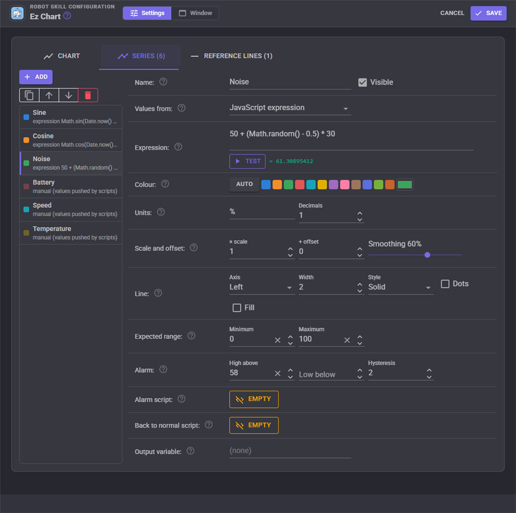The width and height of the screenshot is (516, 513).
Task: Open help icon next to Ez Chart title
Action: tap(67, 16)
